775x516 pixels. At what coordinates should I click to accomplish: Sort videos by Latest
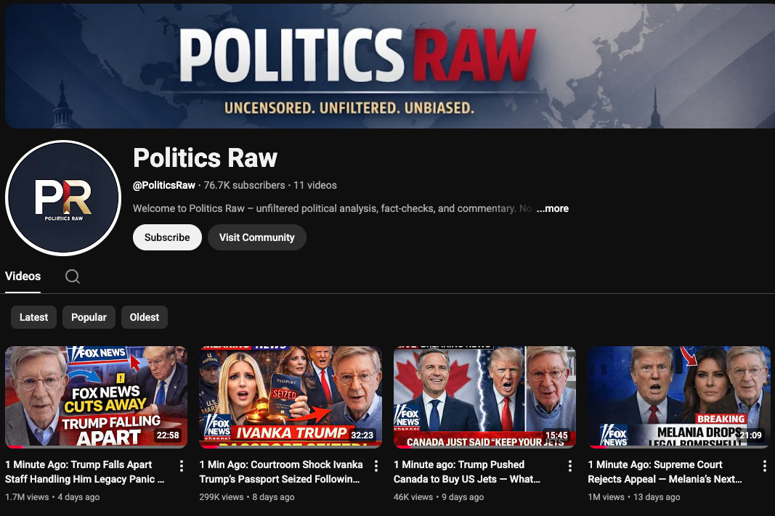tap(33, 317)
